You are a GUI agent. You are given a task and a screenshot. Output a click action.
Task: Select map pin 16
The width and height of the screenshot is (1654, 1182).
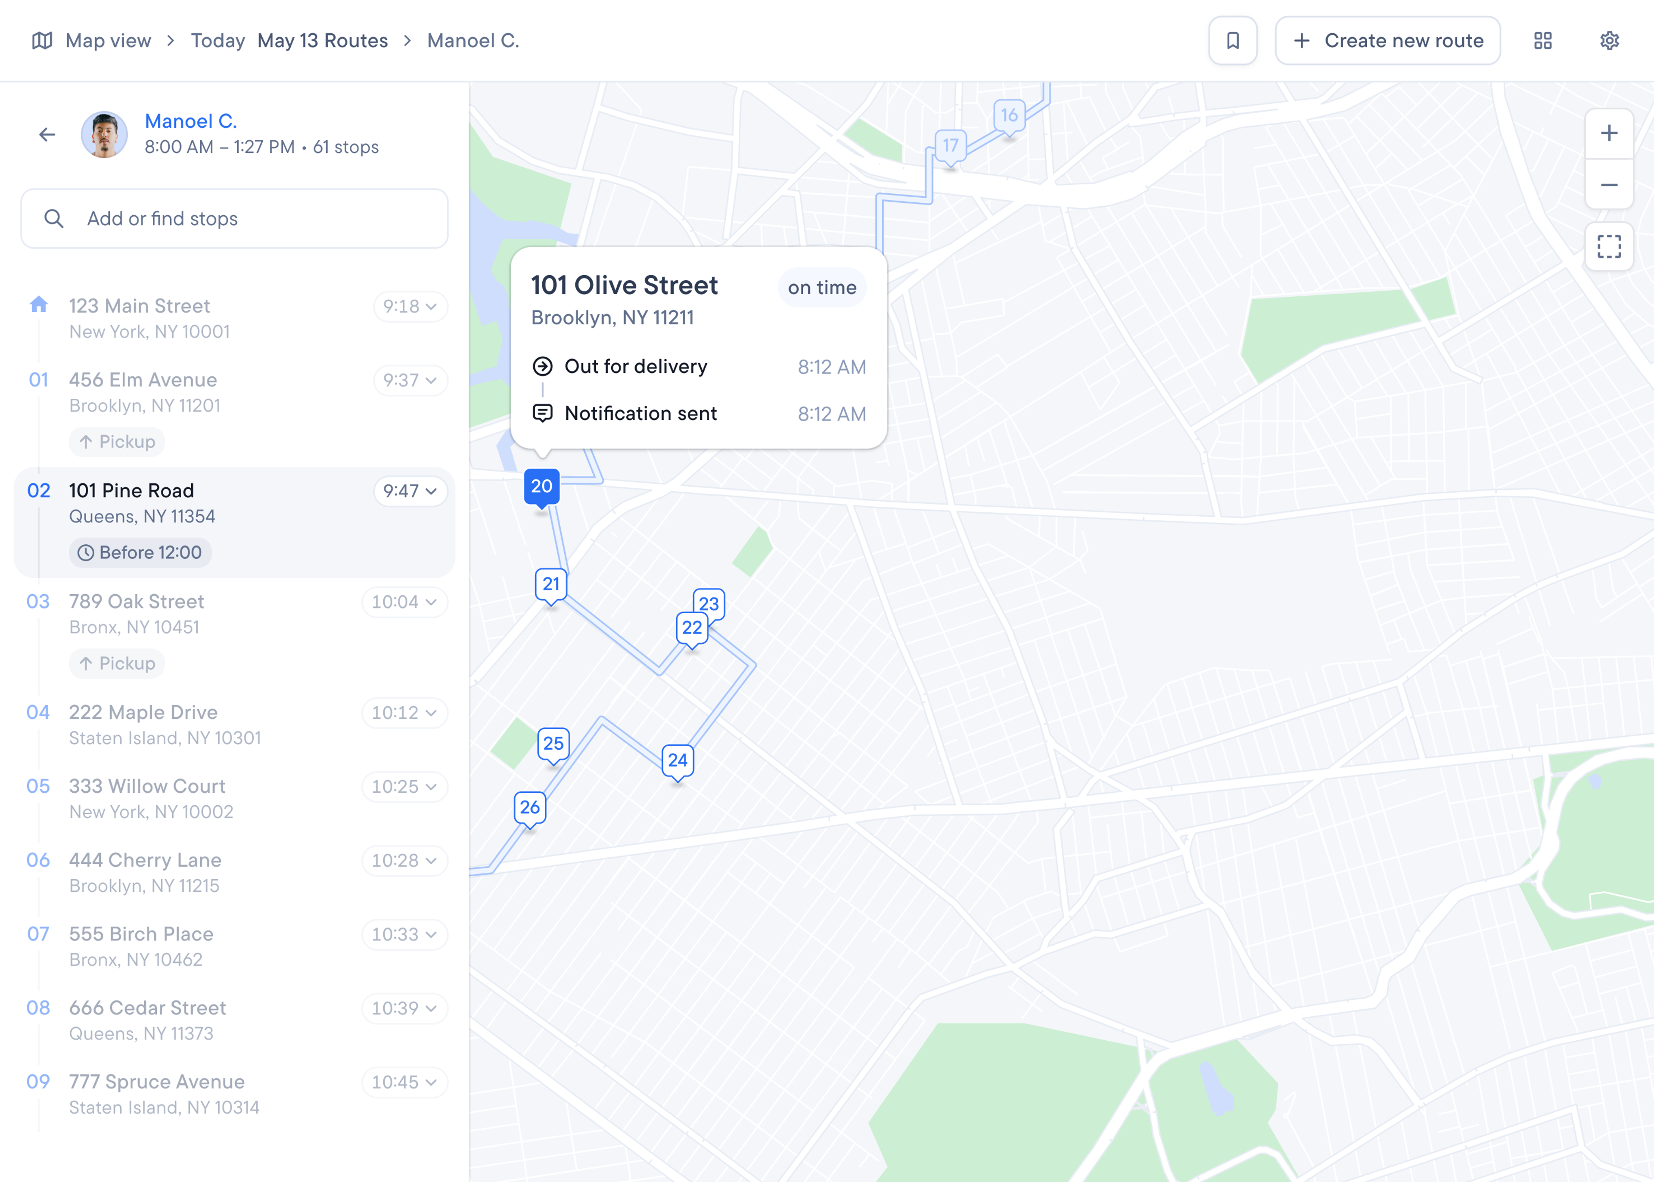coord(1010,116)
